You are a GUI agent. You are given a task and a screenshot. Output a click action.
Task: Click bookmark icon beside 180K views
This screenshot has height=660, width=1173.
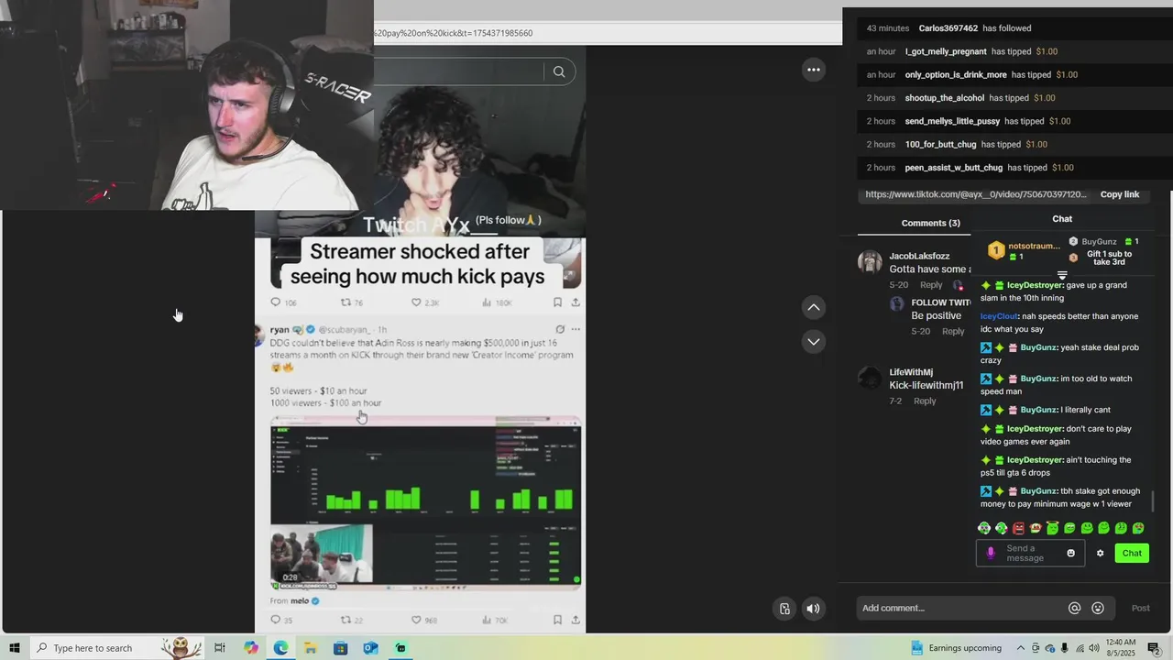click(x=557, y=302)
